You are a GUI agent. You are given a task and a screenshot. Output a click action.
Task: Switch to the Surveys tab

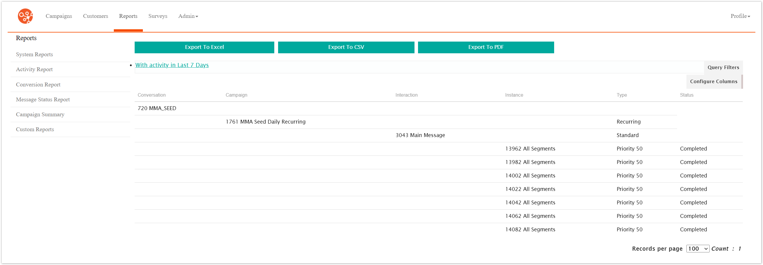158,16
